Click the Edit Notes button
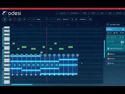 83,19
